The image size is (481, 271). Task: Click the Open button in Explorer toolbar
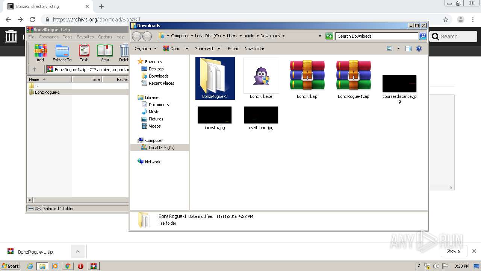pyautogui.click(x=172, y=49)
